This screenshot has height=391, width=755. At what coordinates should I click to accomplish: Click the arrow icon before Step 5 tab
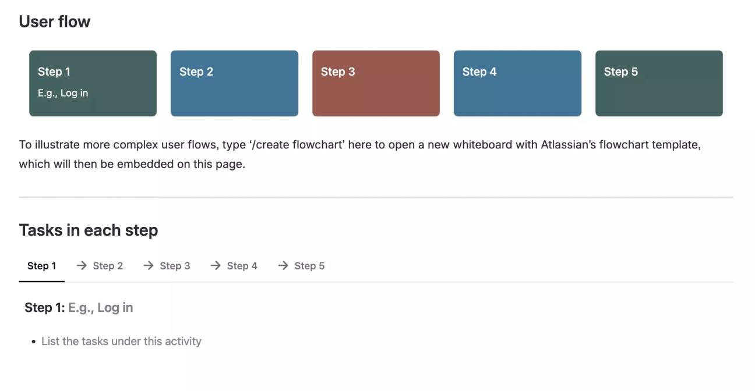282,265
